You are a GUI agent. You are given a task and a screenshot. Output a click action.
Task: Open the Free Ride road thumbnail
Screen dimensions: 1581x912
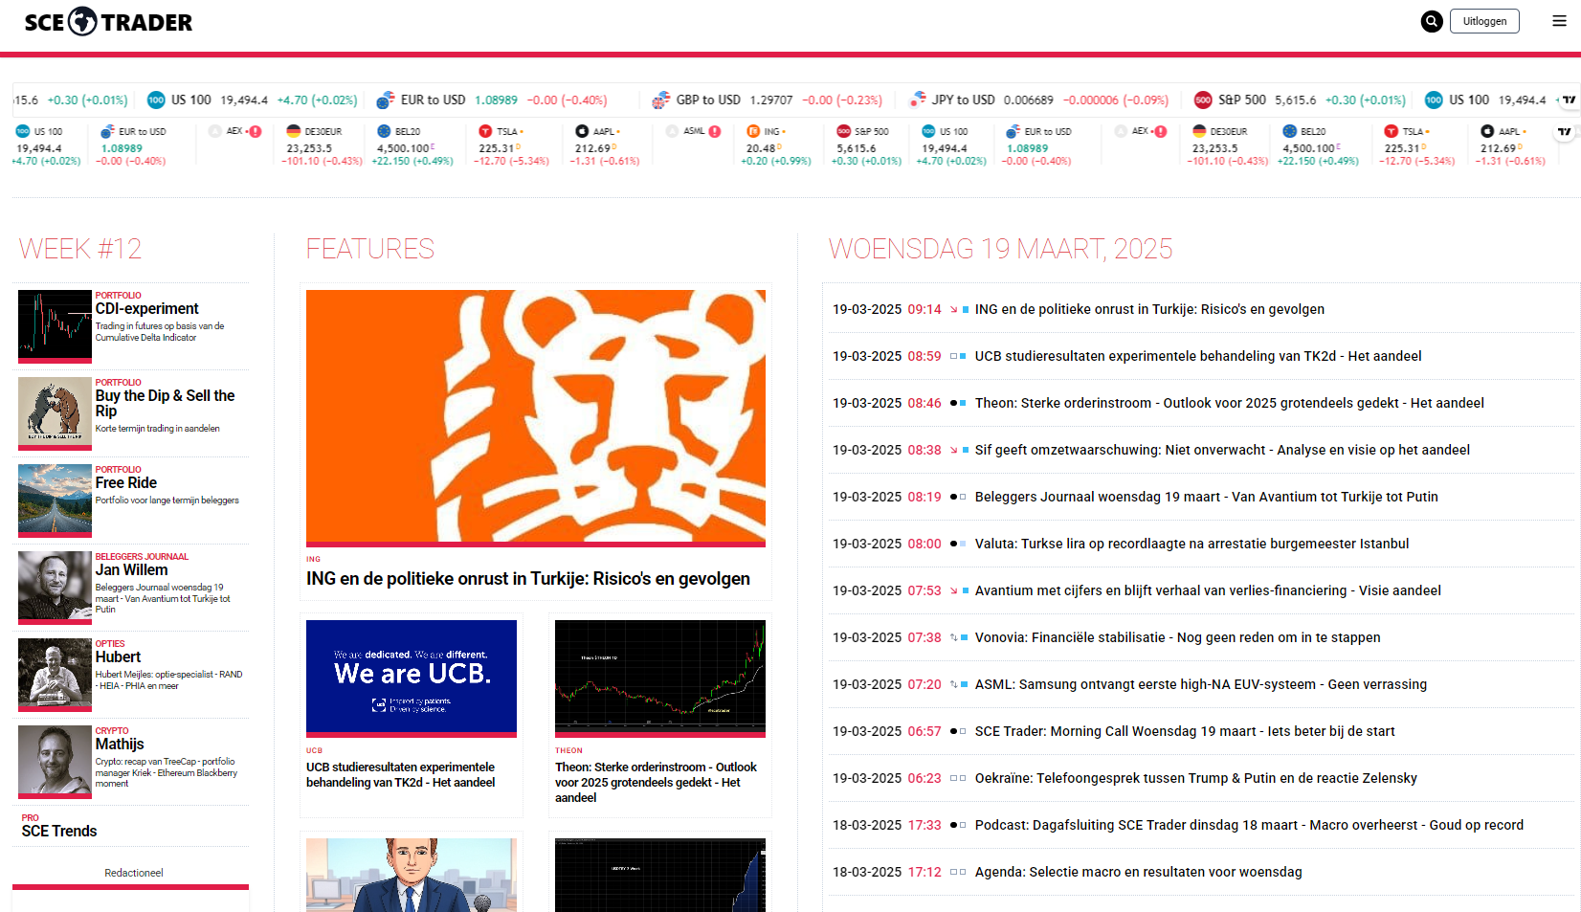[55, 500]
